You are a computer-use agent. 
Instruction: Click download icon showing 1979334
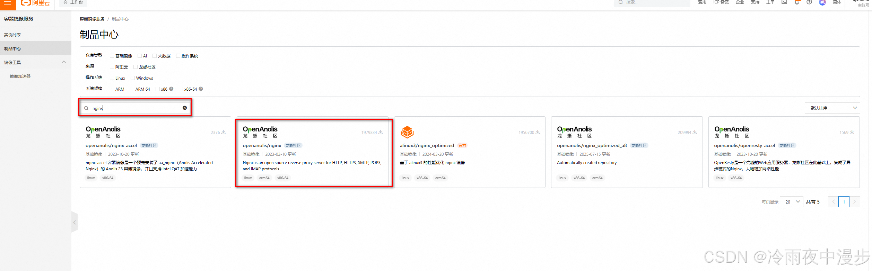click(381, 132)
